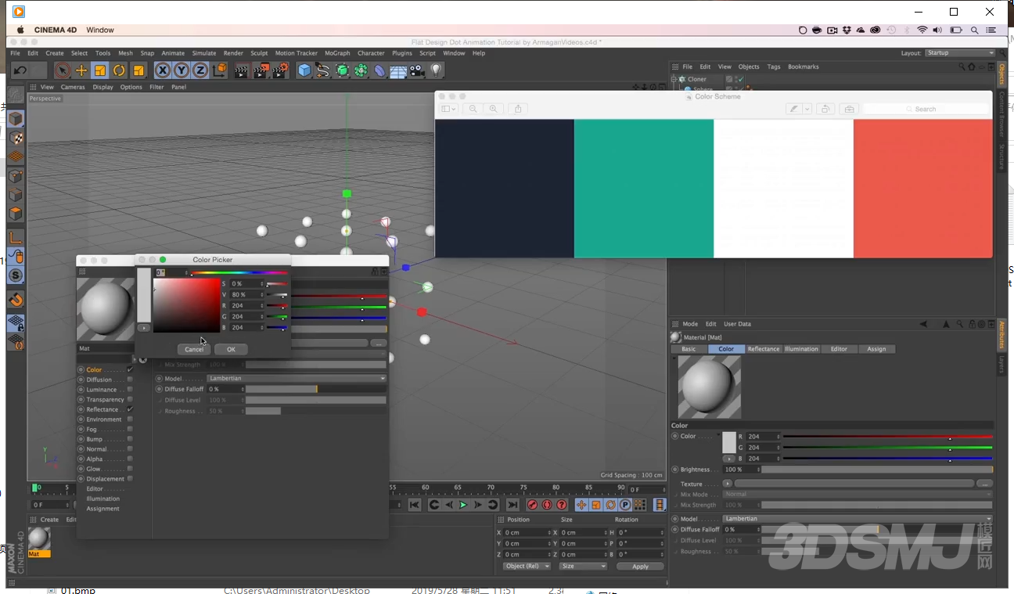Image resolution: width=1014 pixels, height=594 pixels.
Task: Add a Camera object
Action: click(x=417, y=70)
